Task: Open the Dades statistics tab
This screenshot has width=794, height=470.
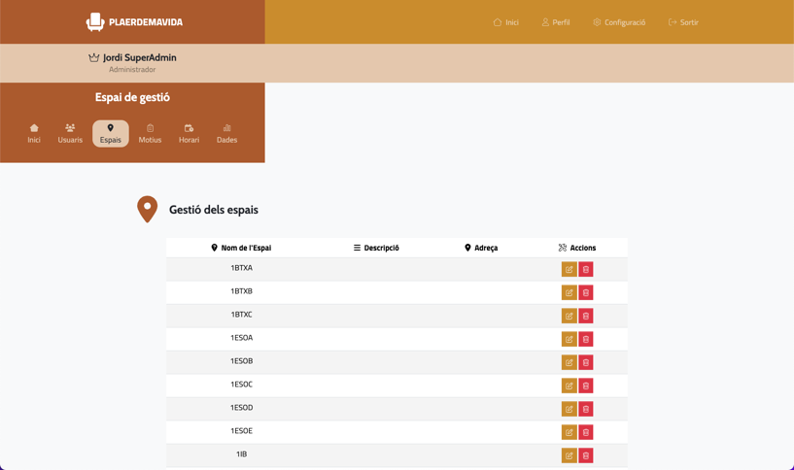Action: (x=226, y=134)
